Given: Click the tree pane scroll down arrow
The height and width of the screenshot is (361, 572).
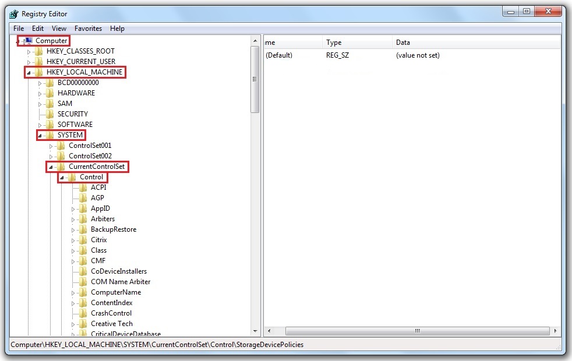Looking at the screenshot, I should [x=255, y=331].
